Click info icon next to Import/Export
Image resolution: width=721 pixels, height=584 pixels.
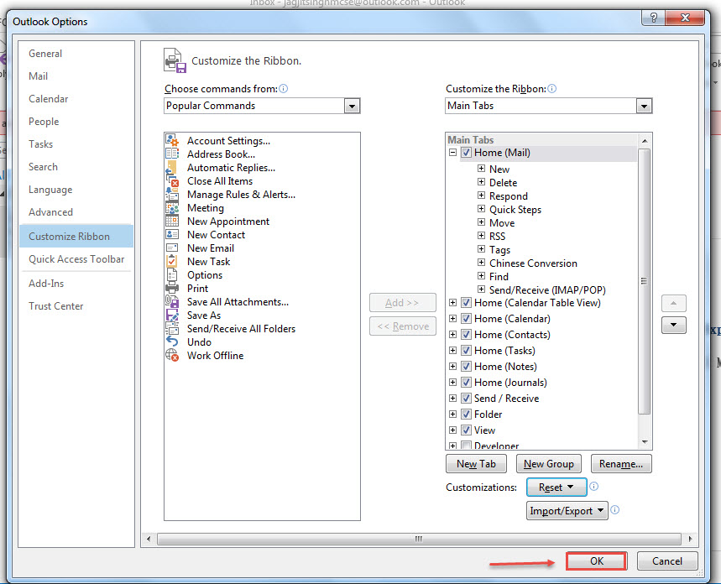click(614, 510)
